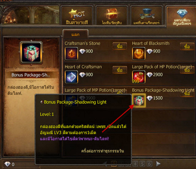196x169 pixels.
Task: Buy the Large Pack of HP Potion
Action: coord(187,70)
